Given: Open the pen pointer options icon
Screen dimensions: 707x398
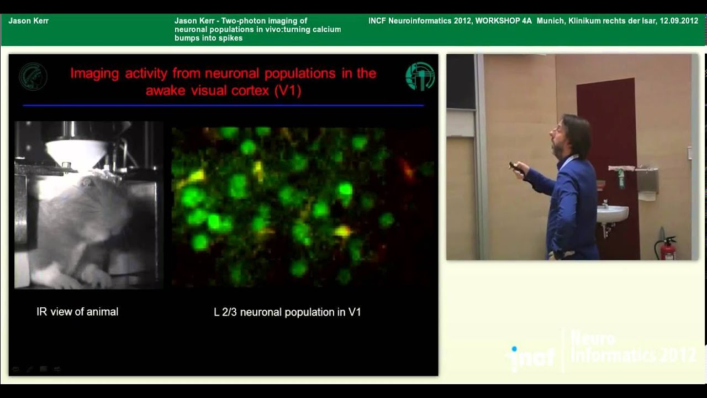Looking at the screenshot, I should 30,369.
